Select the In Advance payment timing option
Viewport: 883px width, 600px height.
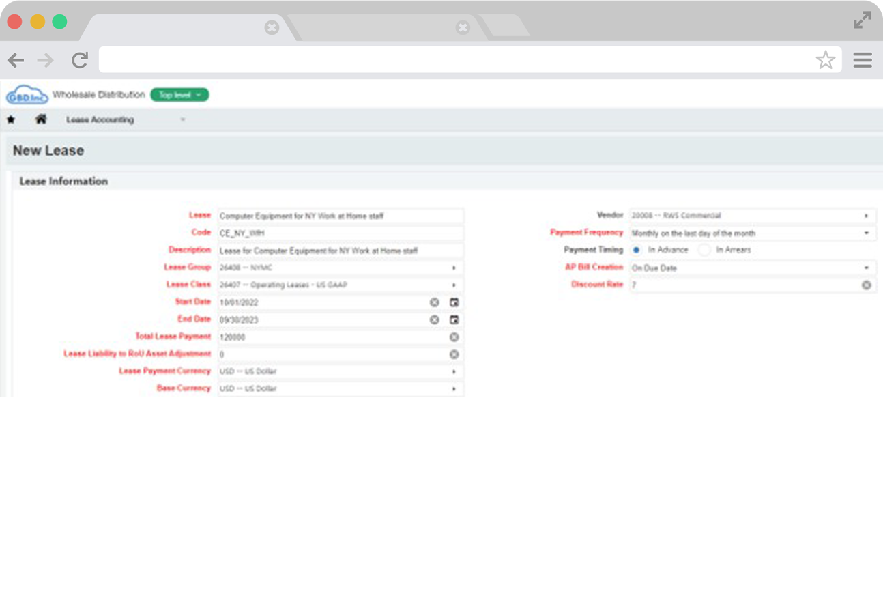tap(635, 250)
